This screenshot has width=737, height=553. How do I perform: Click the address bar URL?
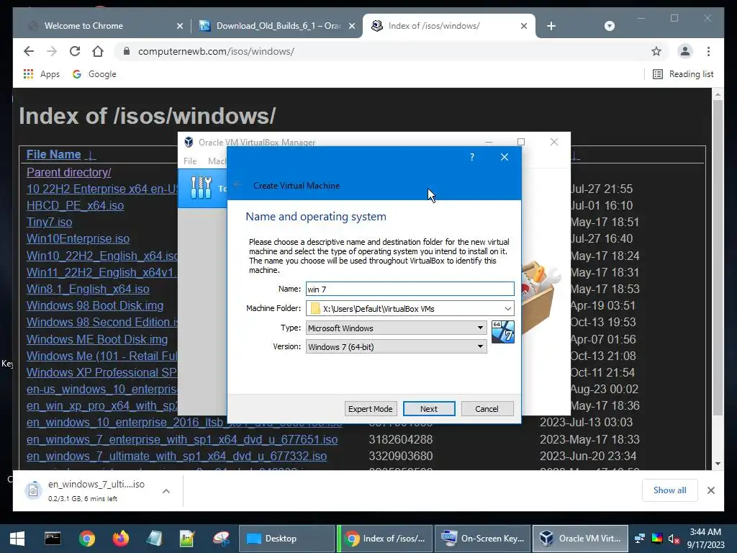pyautogui.click(x=216, y=51)
